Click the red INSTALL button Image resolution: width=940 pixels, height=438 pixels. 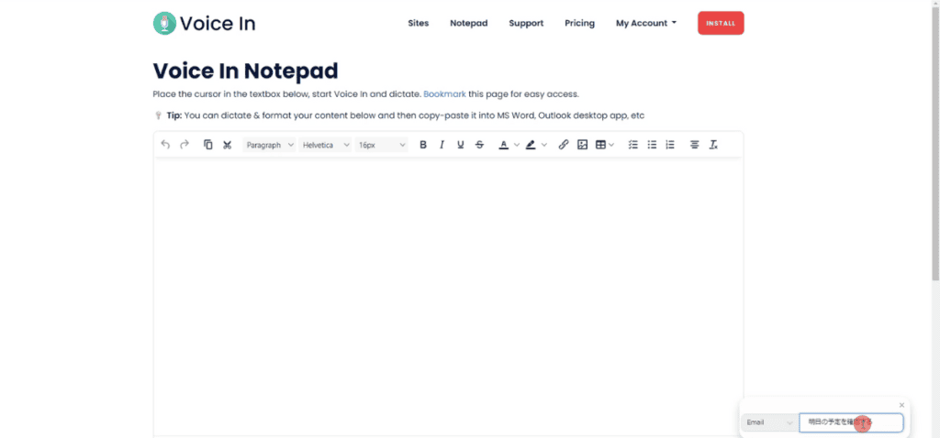click(x=721, y=23)
